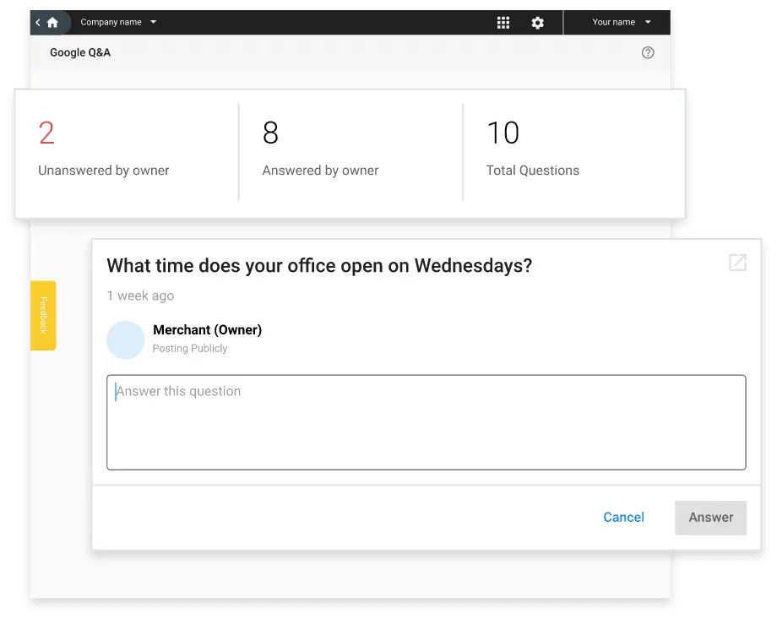Focus the Answer this question text box

[426, 422]
